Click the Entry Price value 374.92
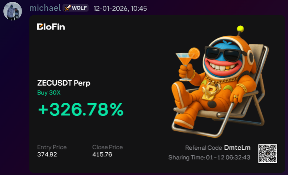This screenshot has width=288, height=175. point(47,155)
